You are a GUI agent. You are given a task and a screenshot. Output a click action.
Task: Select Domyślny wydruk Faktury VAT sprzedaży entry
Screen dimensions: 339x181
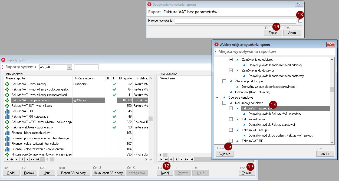(275, 114)
